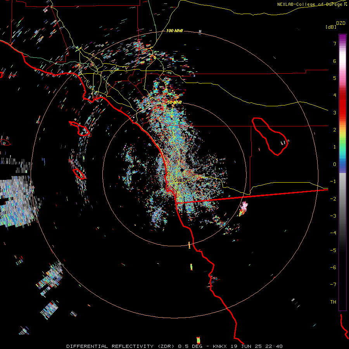Click the 19 JUN 25 date text

pos(246,346)
